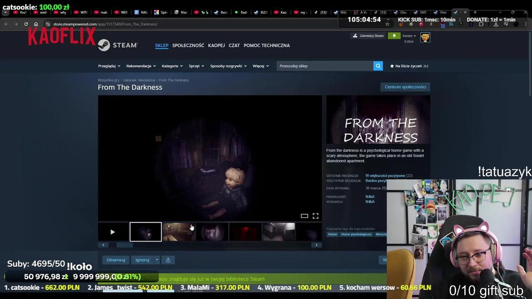This screenshot has height=299, width=532.
Task: Click the From The Darkness capsule image
Action: click(378, 120)
